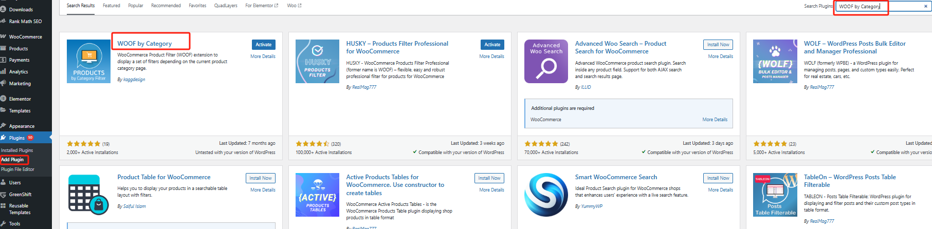
Task: Open the Woo external tab
Action: coord(294,6)
